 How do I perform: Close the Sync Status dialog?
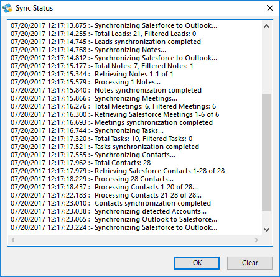click(x=270, y=8)
